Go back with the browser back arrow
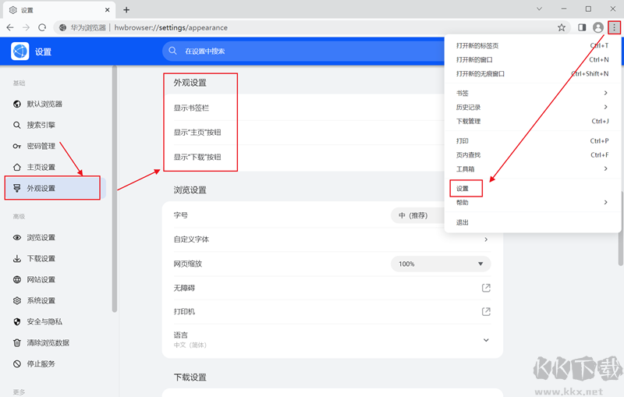 10,27
